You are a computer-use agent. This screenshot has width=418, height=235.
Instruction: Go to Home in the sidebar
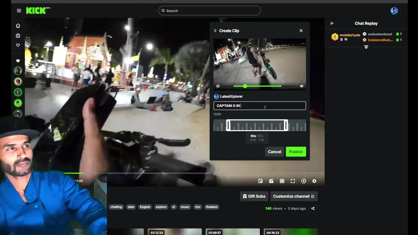(x=18, y=26)
